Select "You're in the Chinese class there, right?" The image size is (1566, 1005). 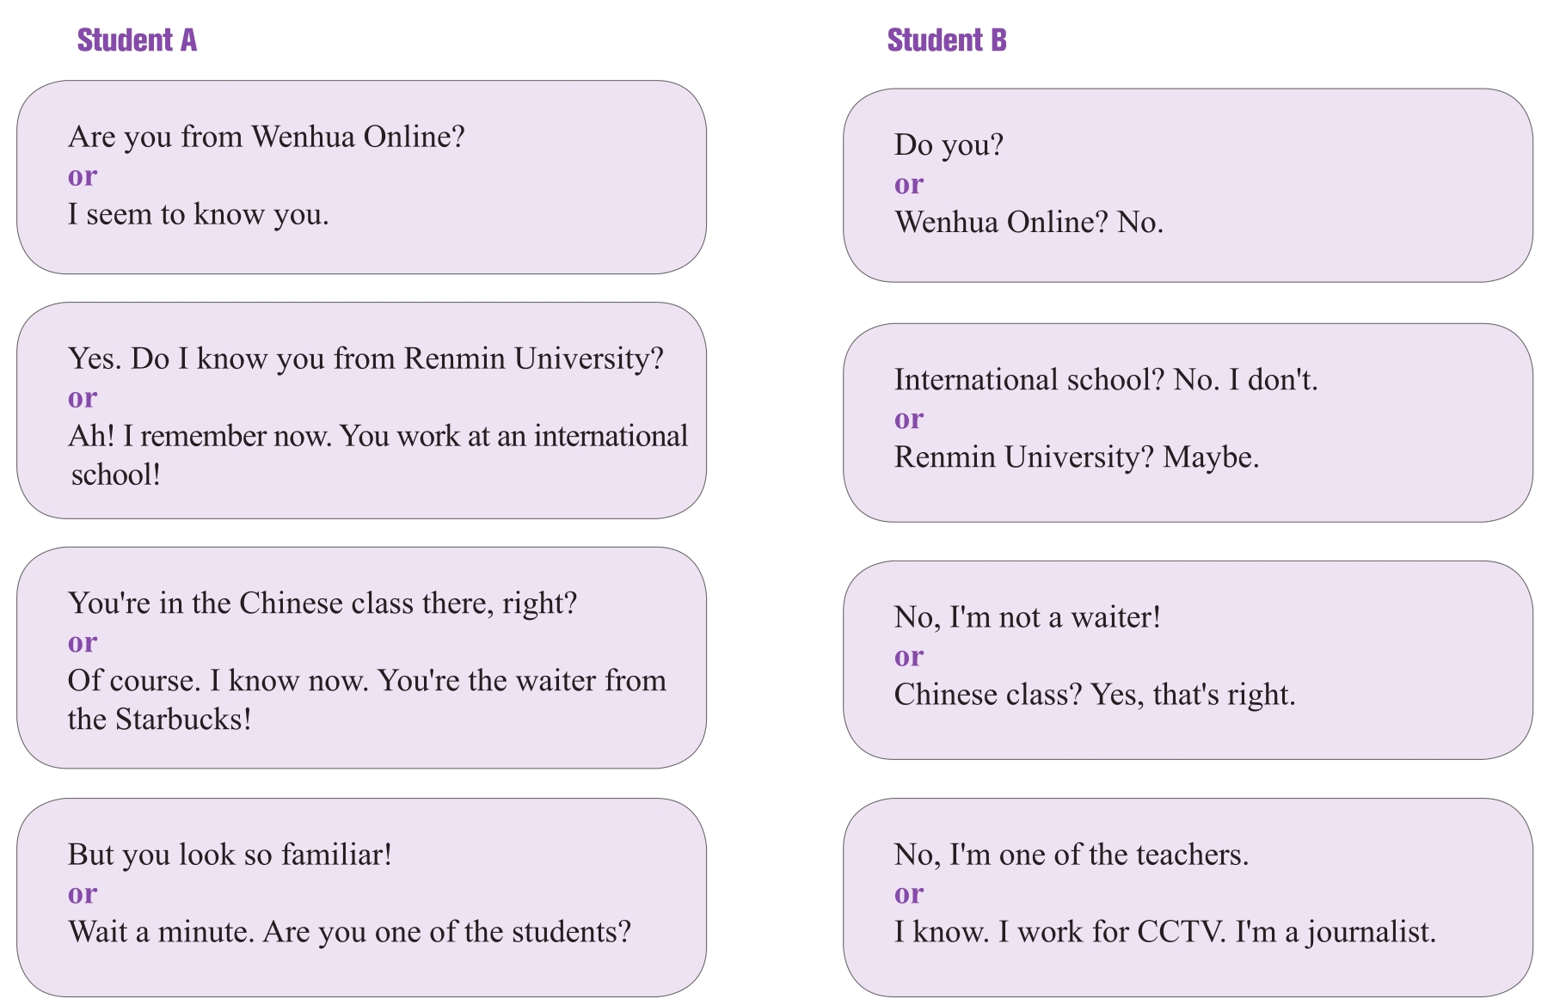(322, 604)
